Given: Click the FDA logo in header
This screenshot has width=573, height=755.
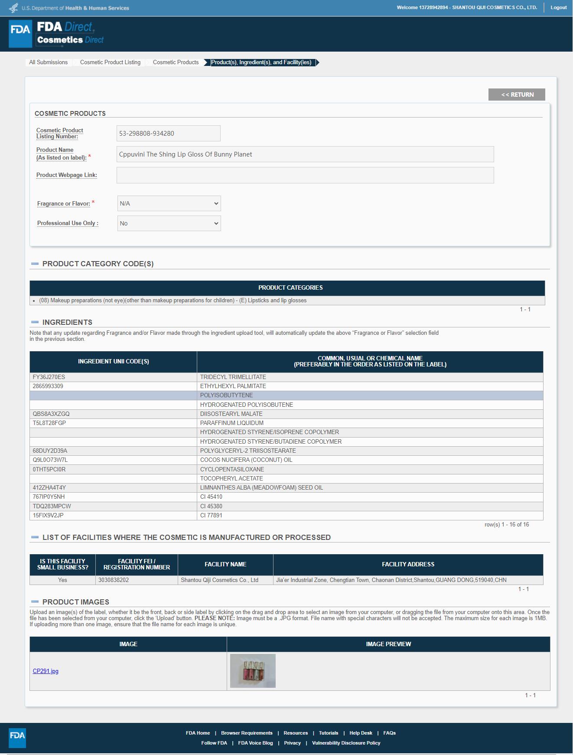Looking at the screenshot, I should [20, 33].
